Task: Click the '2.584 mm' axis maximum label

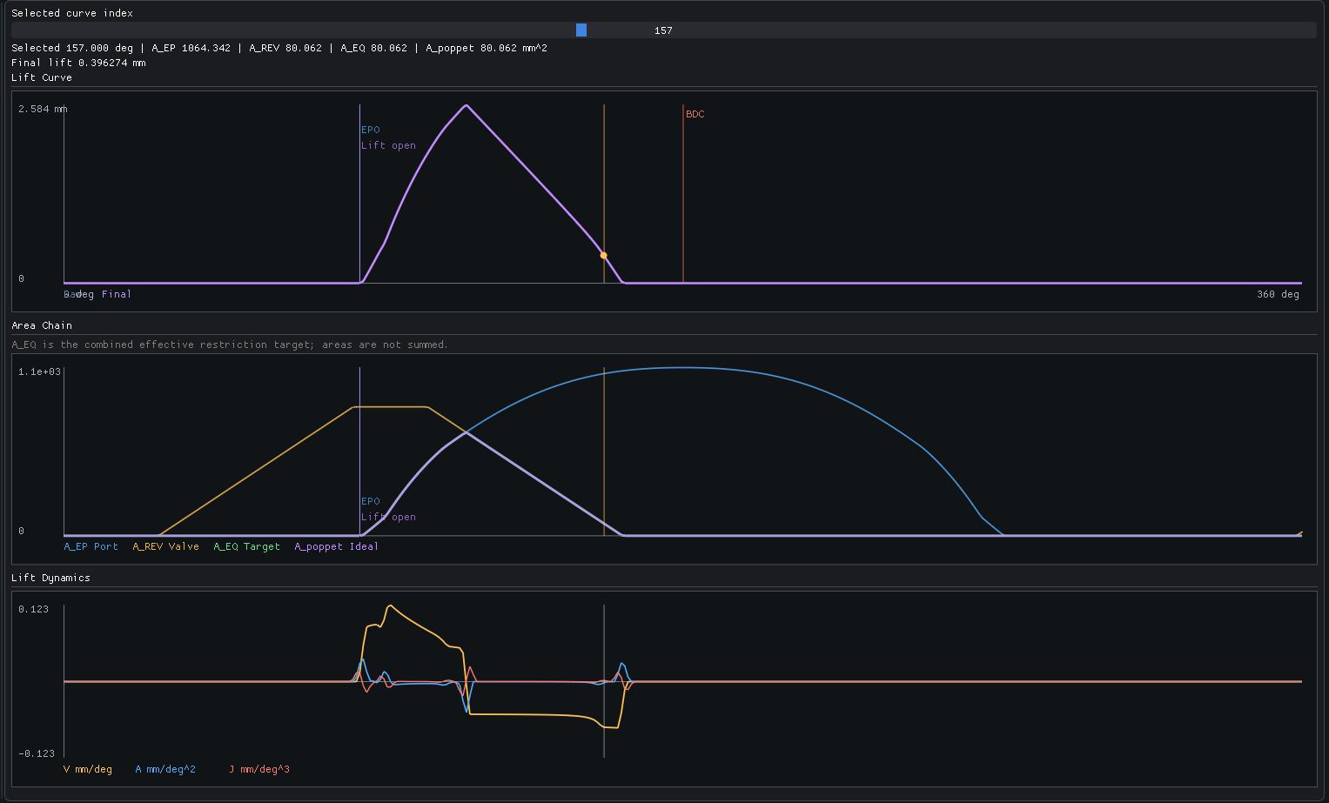Action: pyautogui.click(x=43, y=109)
